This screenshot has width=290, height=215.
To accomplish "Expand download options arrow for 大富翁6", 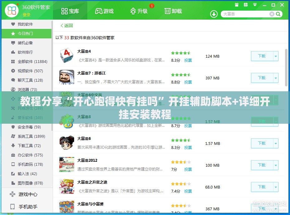I will pos(276,143).
